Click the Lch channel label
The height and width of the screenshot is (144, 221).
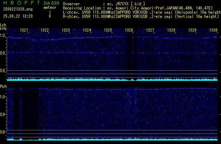(3, 25)
